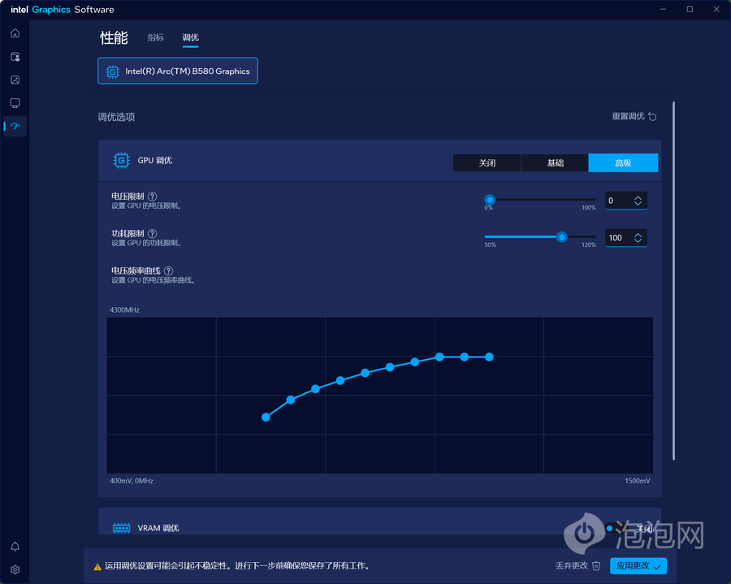Click the 应用更改 button
This screenshot has width=731, height=584.
[638, 566]
